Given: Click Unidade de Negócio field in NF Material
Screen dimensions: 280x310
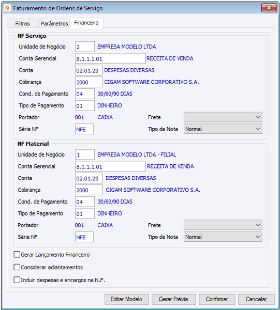Looking at the screenshot, I should pos(85,154).
